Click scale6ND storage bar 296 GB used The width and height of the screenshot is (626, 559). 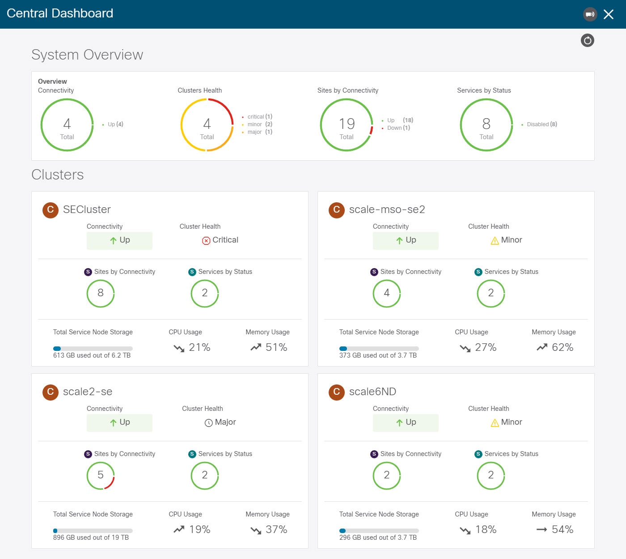379,531
